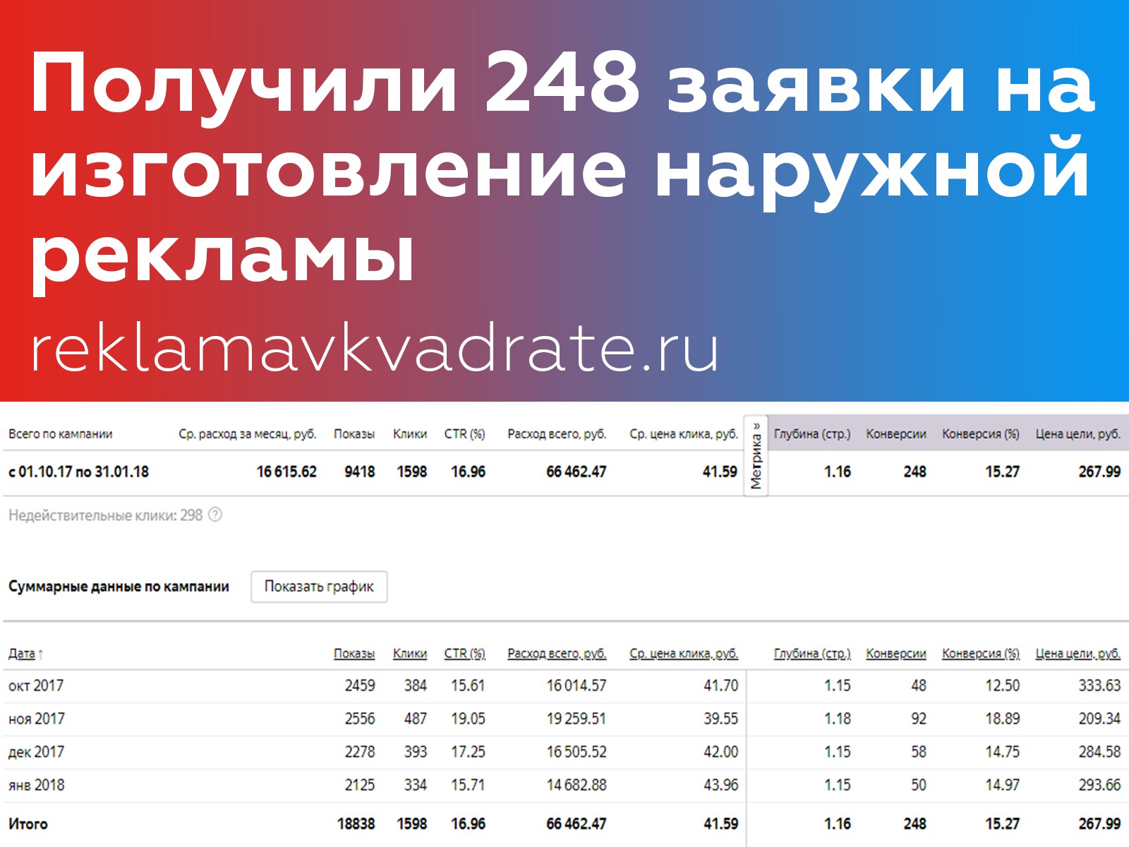Image resolution: width=1129 pixels, height=847 pixels.
Task: Click November clicks value 487
Action: click(x=416, y=719)
